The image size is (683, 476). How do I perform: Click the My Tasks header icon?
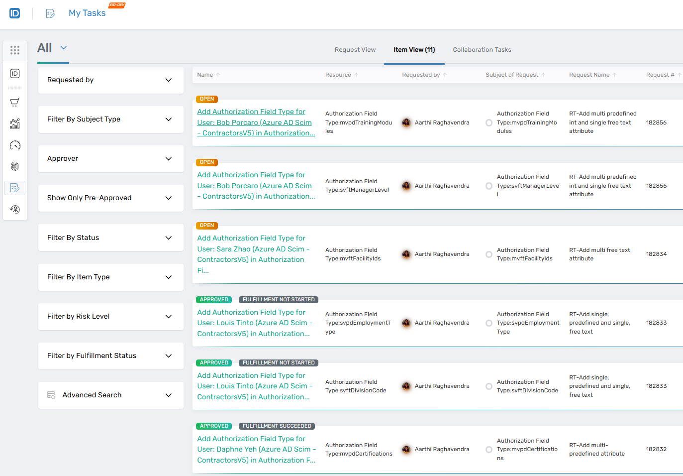pyautogui.click(x=50, y=13)
